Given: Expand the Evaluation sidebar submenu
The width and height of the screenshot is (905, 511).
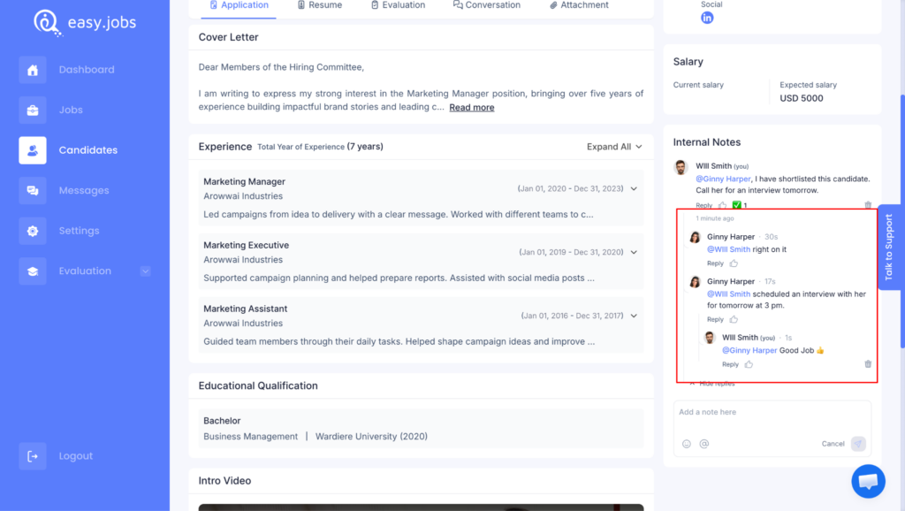Looking at the screenshot, I should (145, 271).
